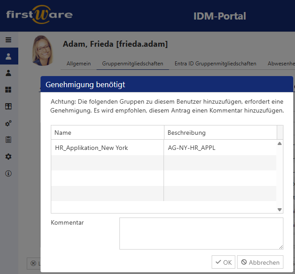Switch to the Gruppenmitgliedschaften tab
The image size is (295, 274).
133,64
